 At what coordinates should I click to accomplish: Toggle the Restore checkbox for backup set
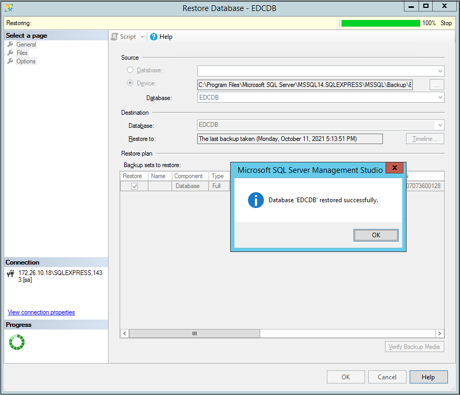(x=134, y=186)
